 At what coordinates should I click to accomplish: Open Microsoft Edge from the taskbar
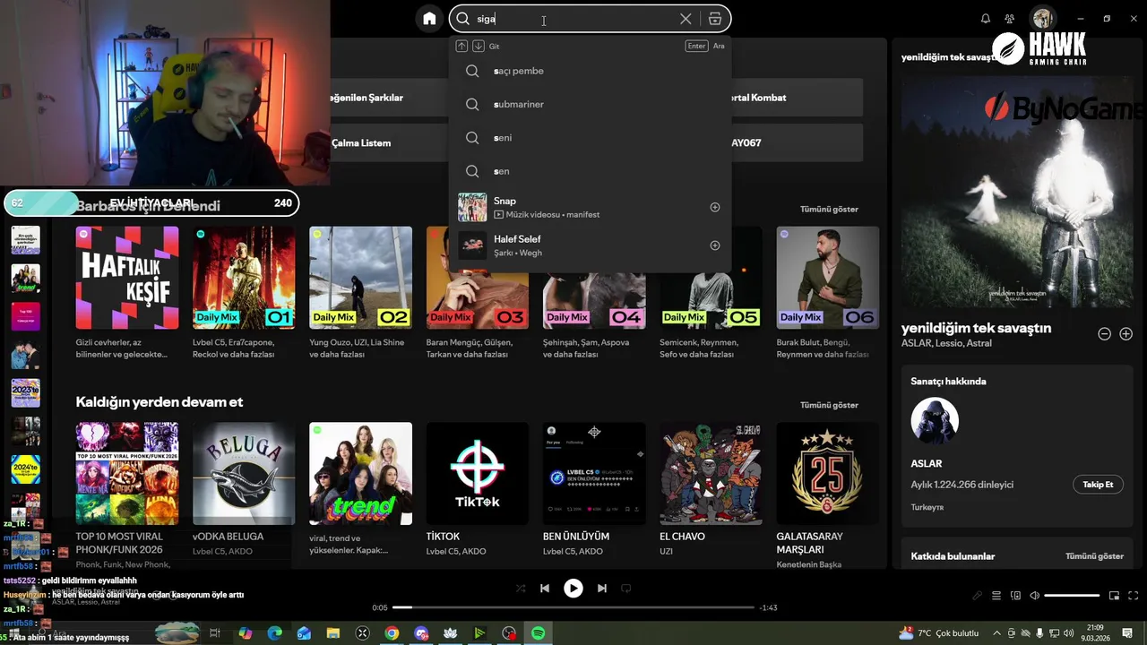point(275,633)
